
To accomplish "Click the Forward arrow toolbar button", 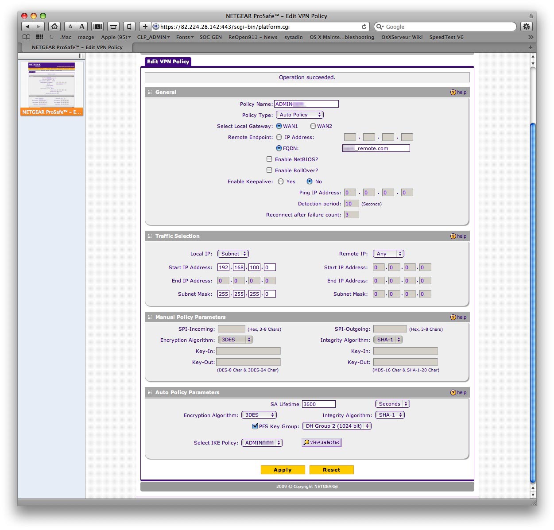I will coord(39,27).
